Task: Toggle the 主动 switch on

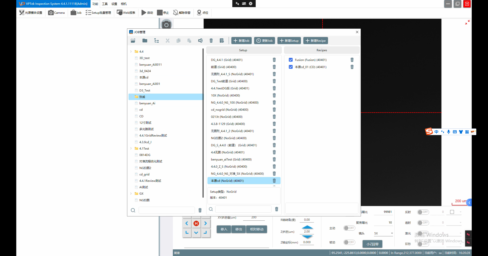Action: tap(349, 228)
